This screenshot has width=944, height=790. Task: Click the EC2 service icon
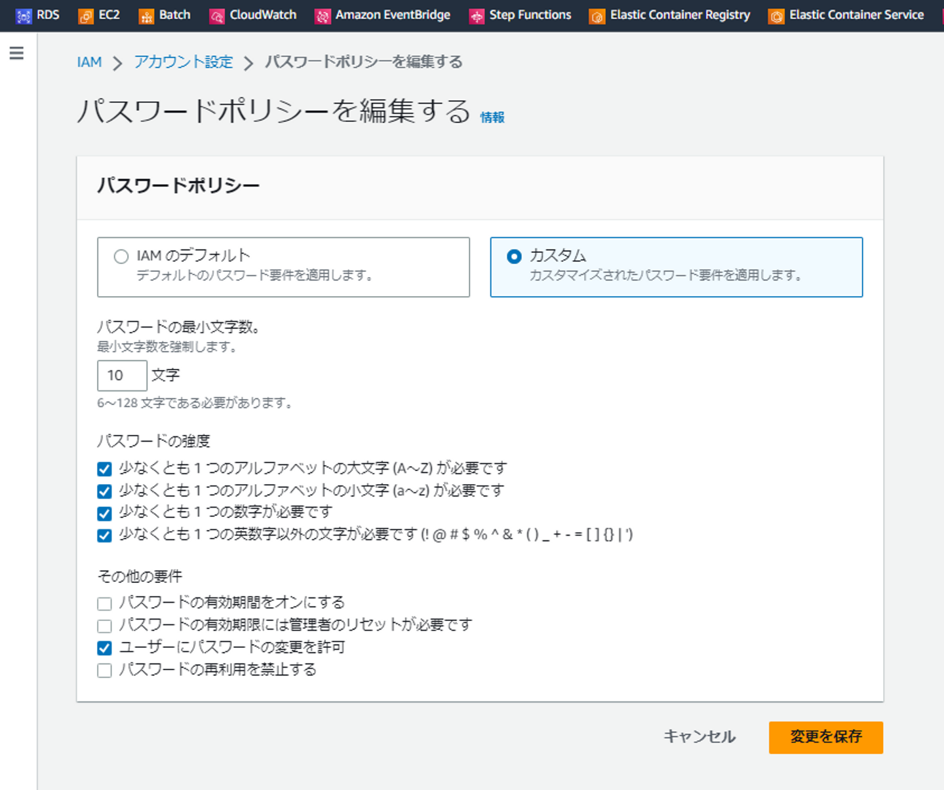tap(86, 16)
